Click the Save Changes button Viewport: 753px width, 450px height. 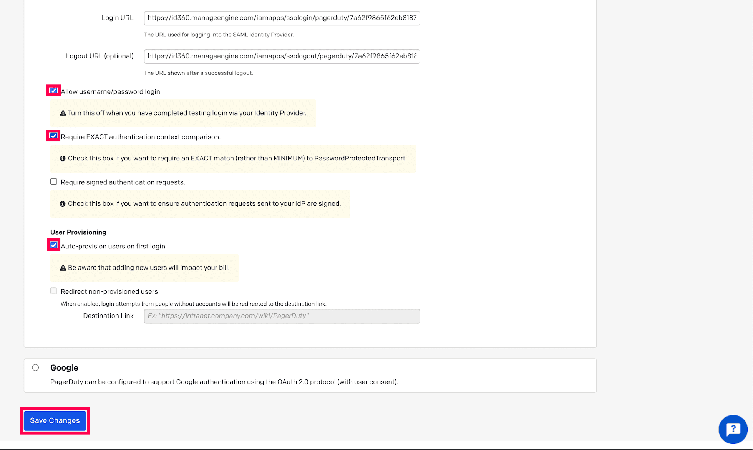tap(55, 420)
